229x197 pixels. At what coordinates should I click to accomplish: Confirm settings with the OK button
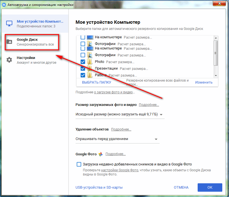coord(210,187)
